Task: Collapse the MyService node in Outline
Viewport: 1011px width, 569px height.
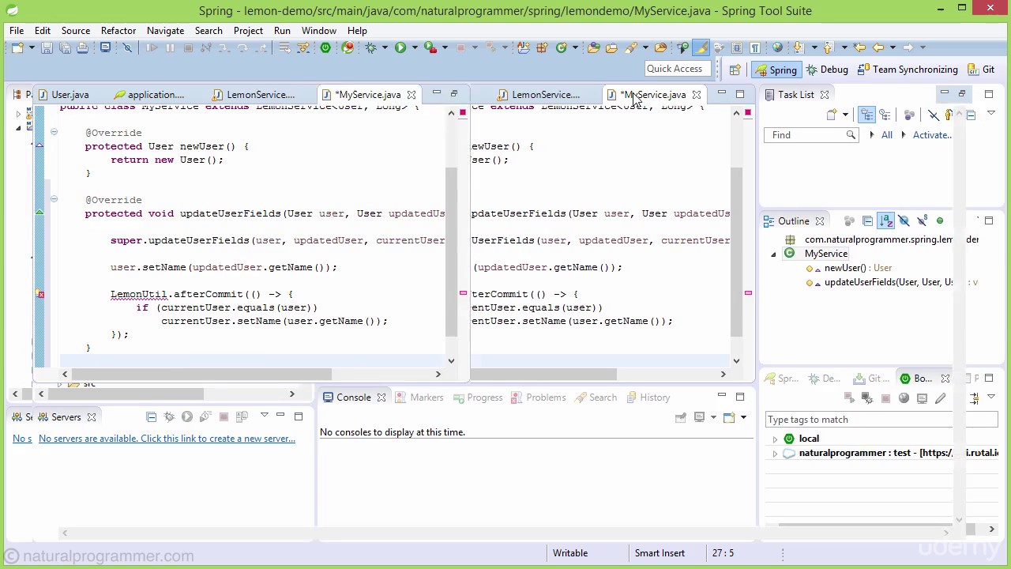Action: [773, 254]
